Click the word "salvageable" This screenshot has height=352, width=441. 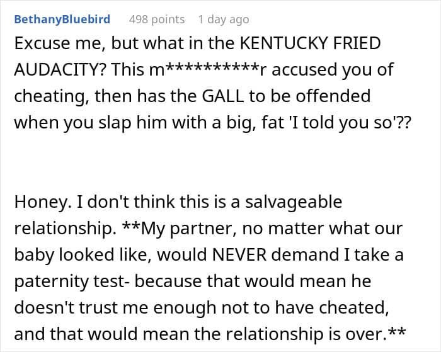click(x=291, y=202)
